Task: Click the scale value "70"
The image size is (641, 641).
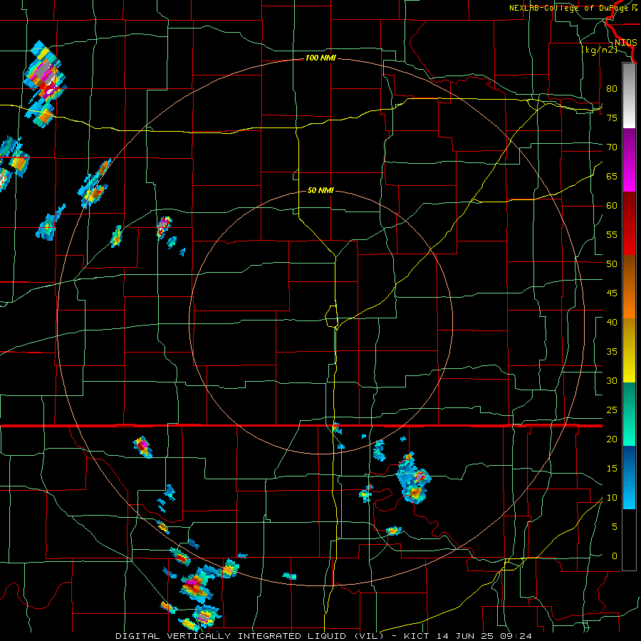Action: (612, 147)
